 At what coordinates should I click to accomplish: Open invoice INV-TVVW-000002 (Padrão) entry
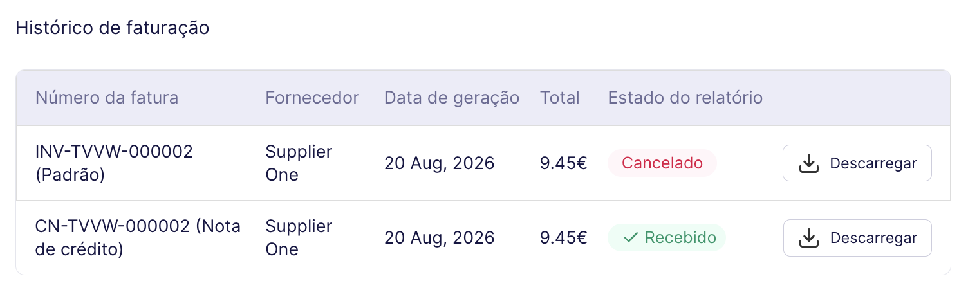pos(115,163)
